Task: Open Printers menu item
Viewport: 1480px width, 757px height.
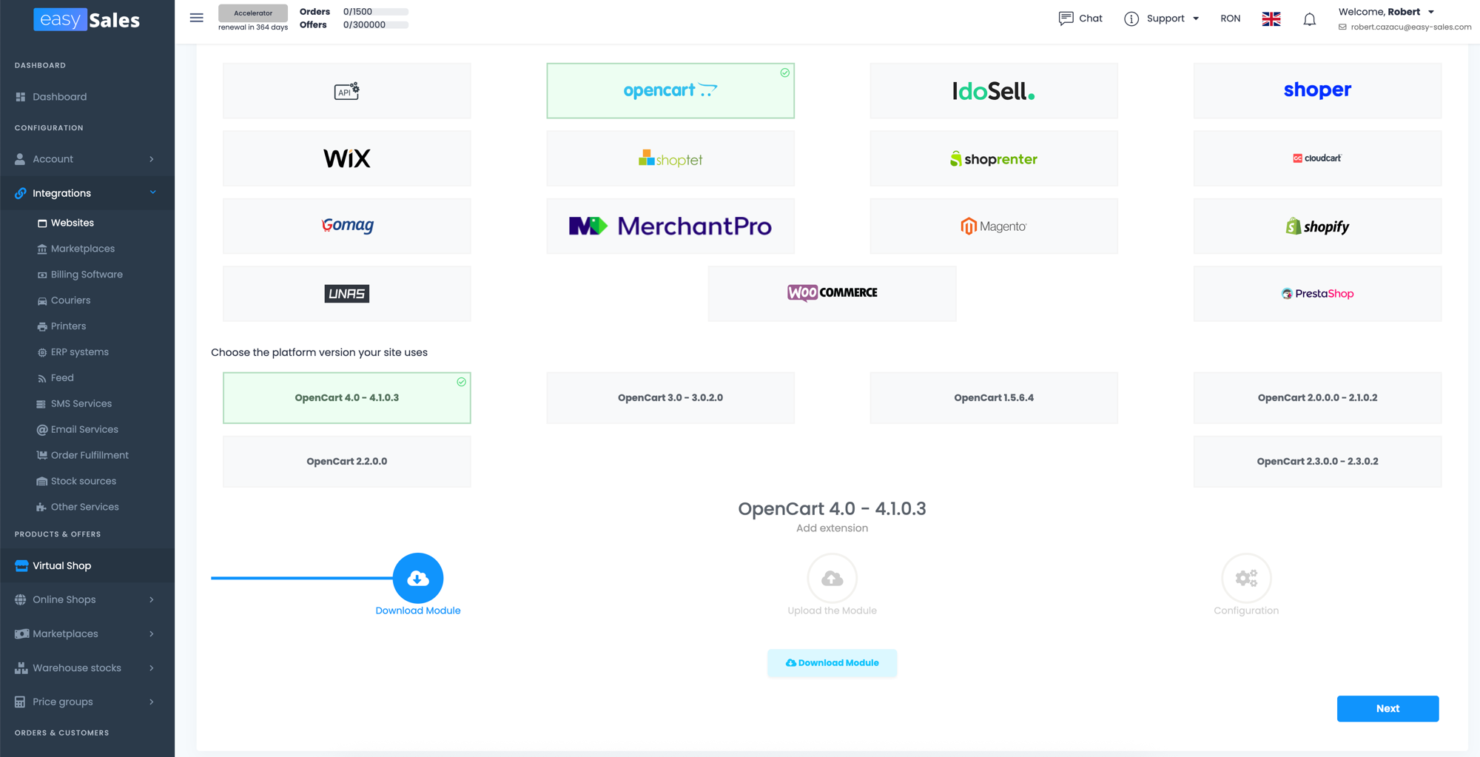Action: (x=68, y=326)
